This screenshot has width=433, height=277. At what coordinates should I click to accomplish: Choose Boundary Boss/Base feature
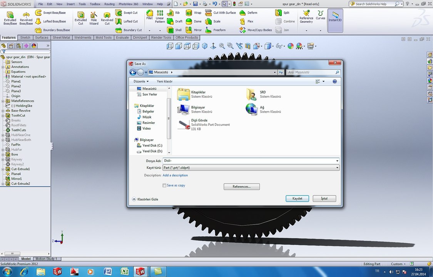(x=52, y=30)
